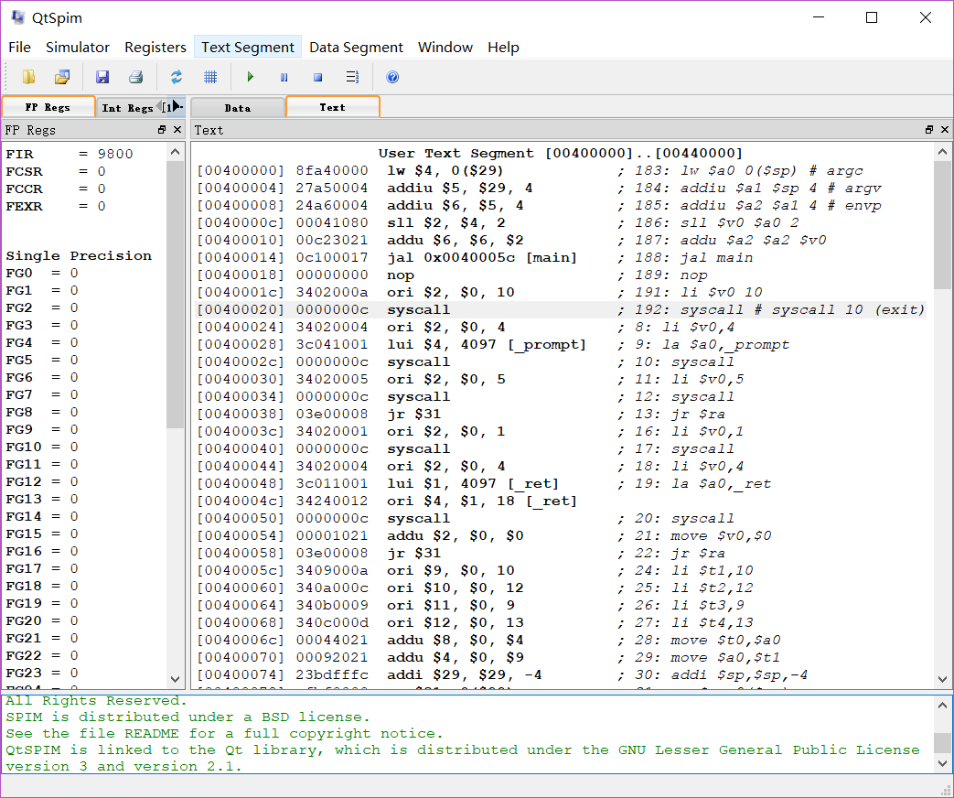Click the Reinitialize and Load File icon
This screenshot has width=954, height=798.
[x=62, y=77]
